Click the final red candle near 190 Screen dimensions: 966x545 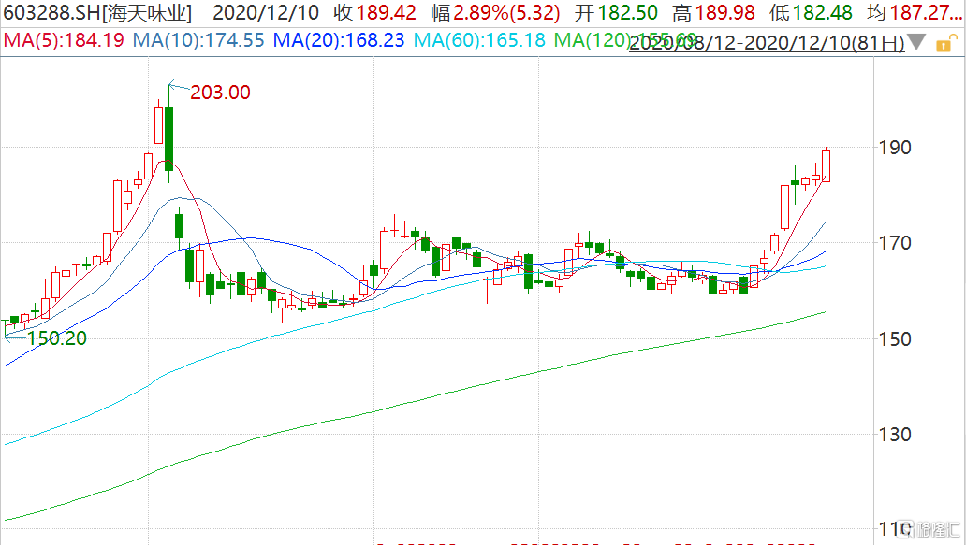(826, 165)
